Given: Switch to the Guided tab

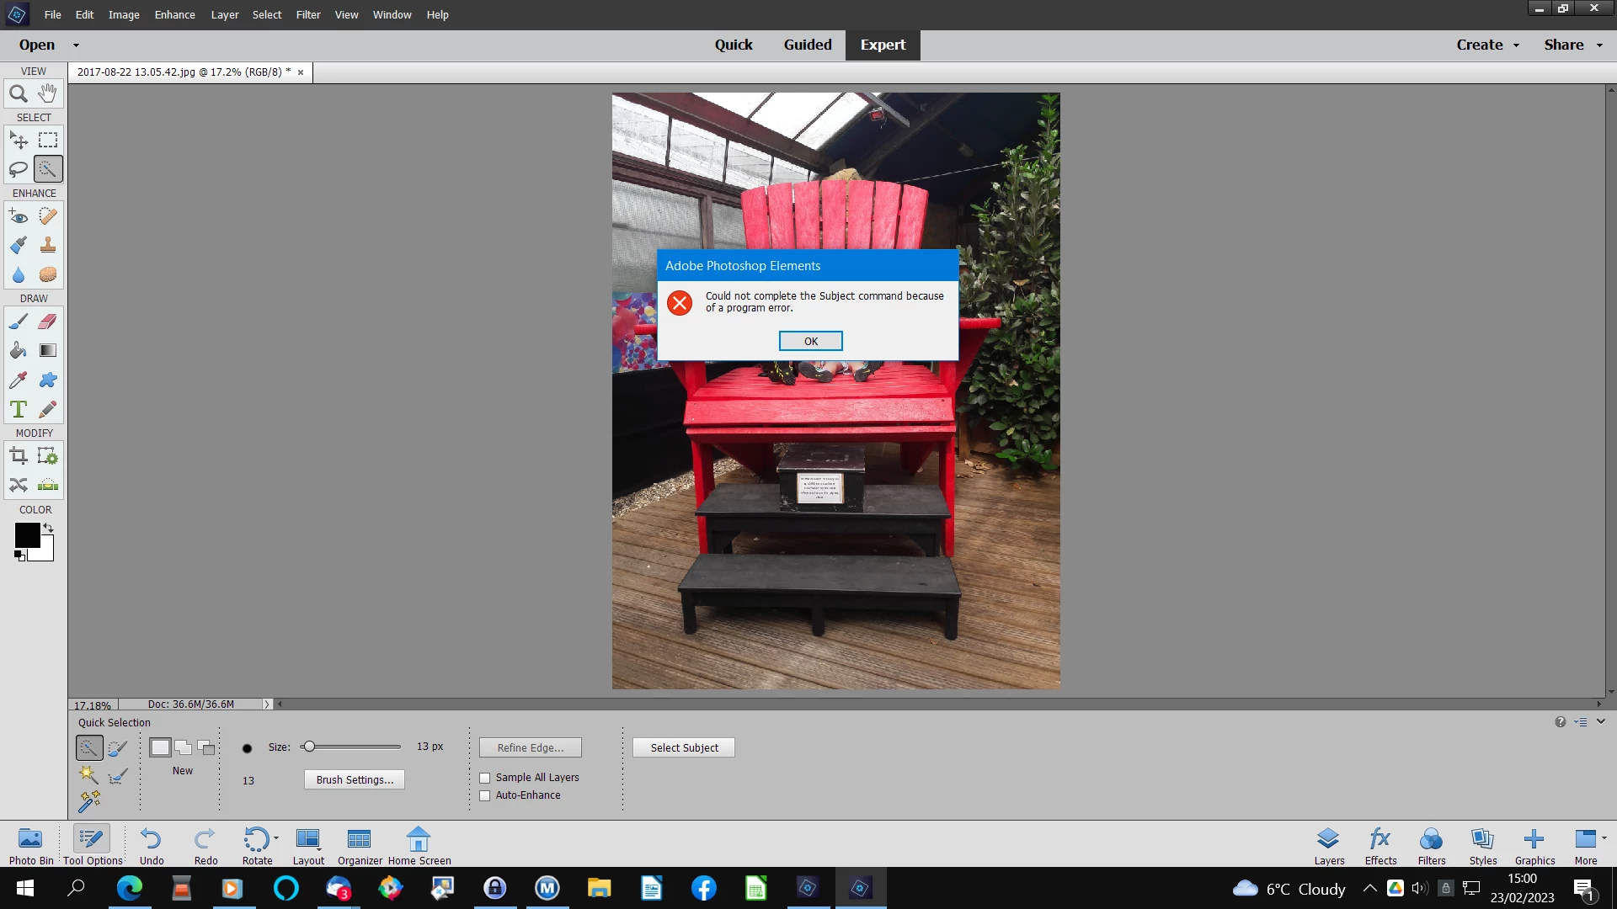Looking at the screenshot, I should point(807,45).
